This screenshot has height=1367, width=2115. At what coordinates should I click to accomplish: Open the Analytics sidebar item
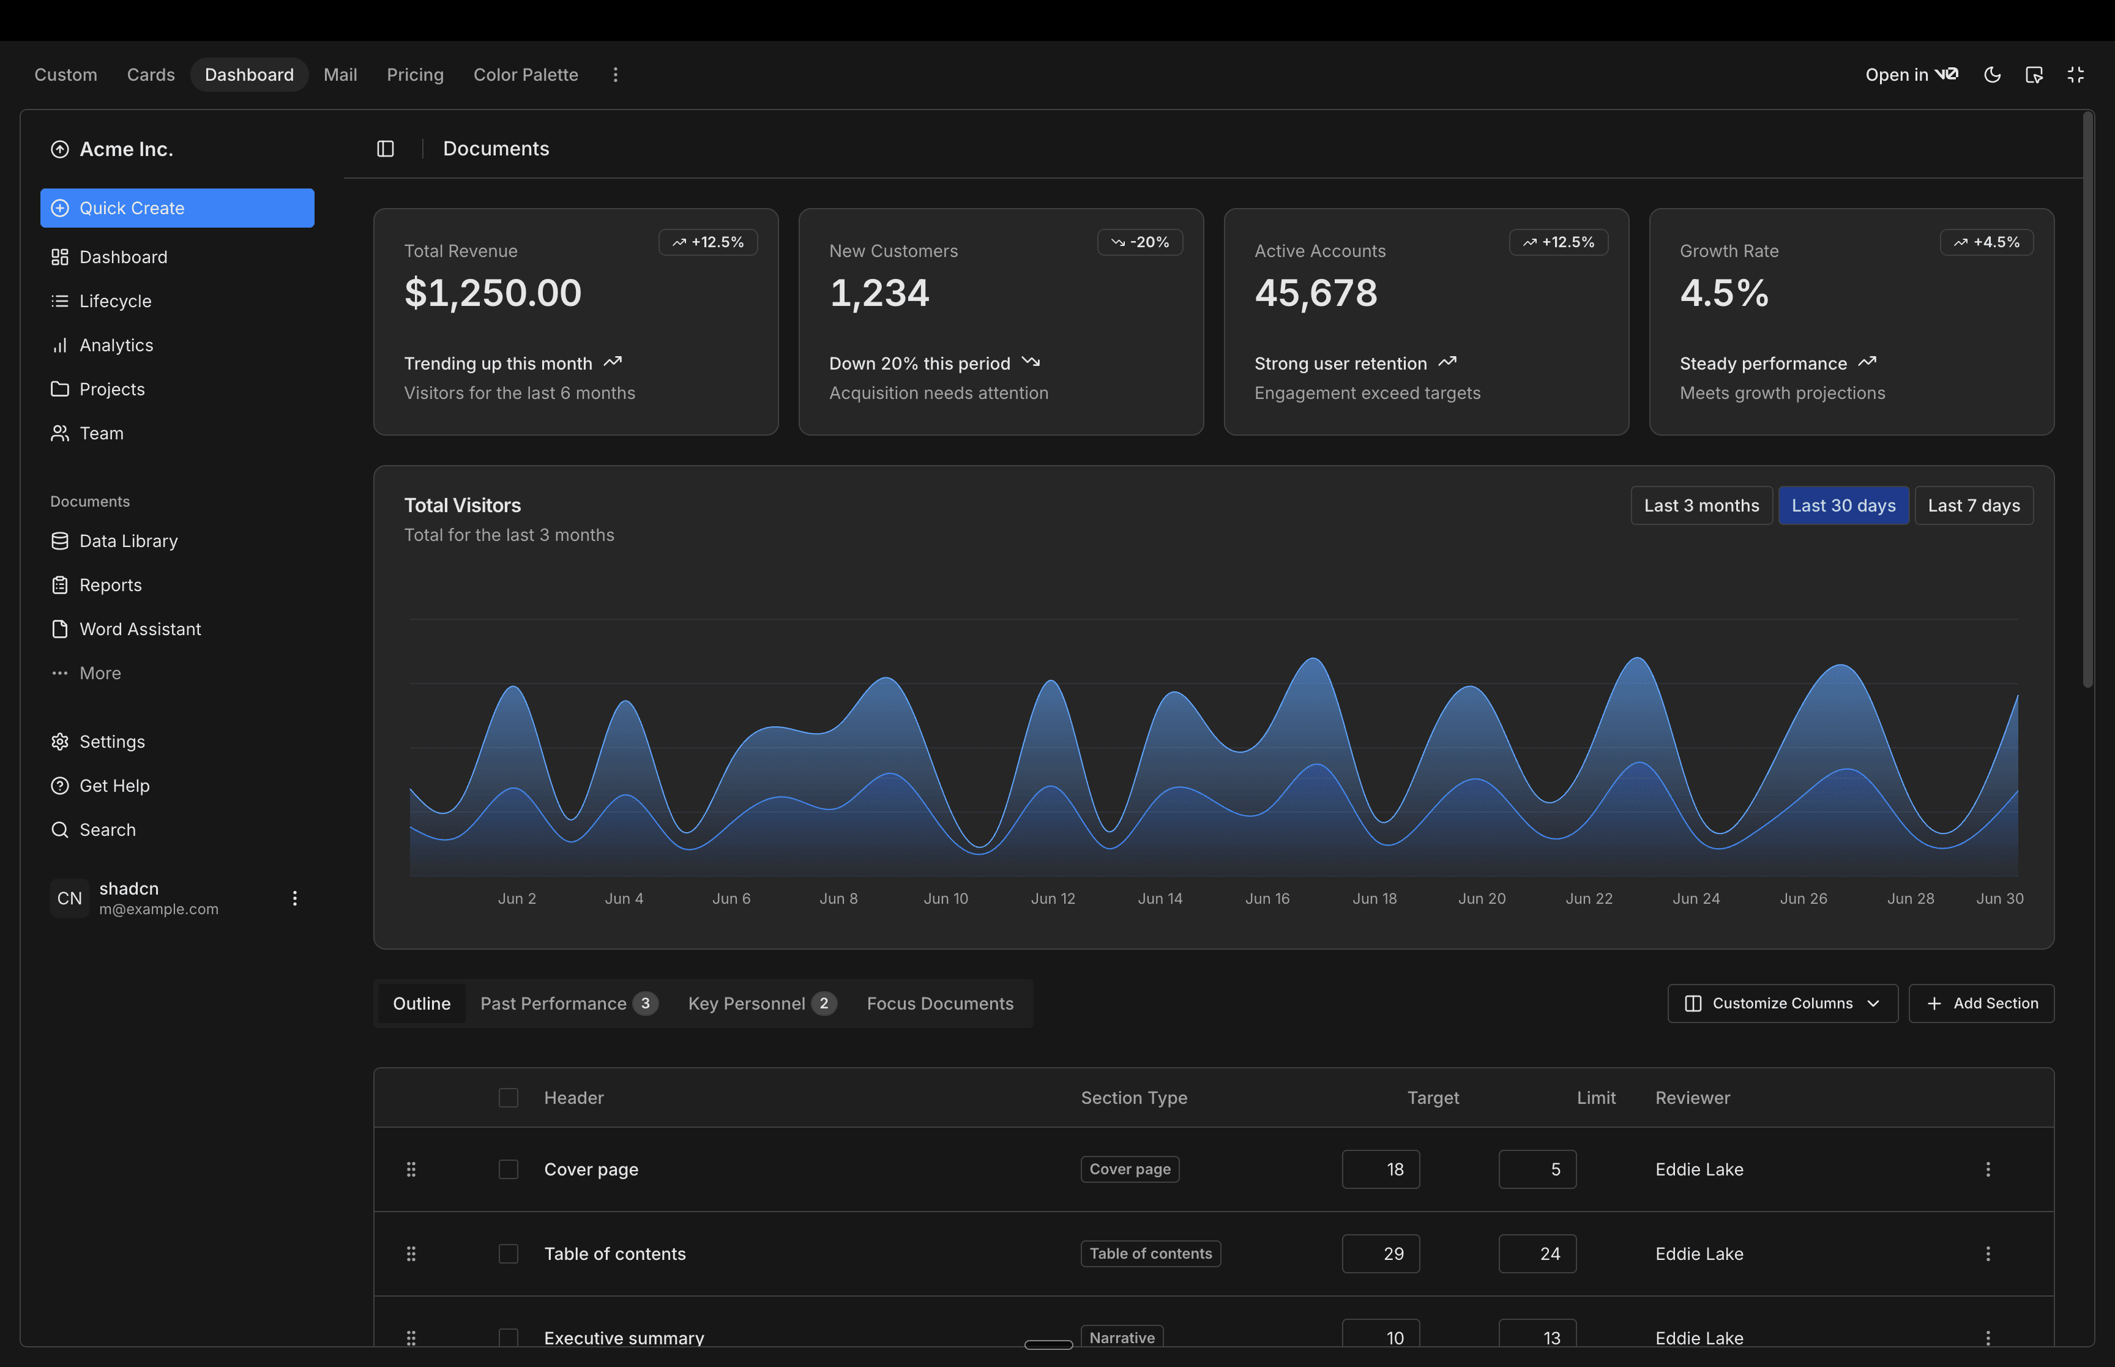[116, 345]
